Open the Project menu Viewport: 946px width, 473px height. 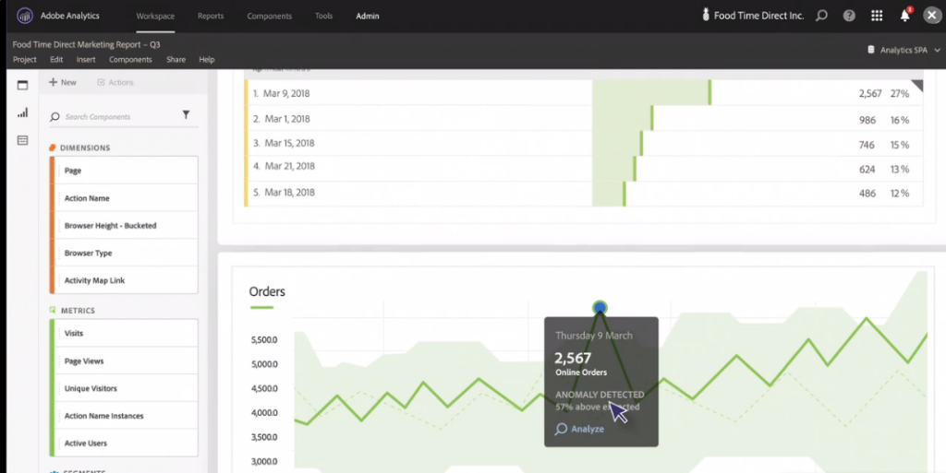pos(25,60)
